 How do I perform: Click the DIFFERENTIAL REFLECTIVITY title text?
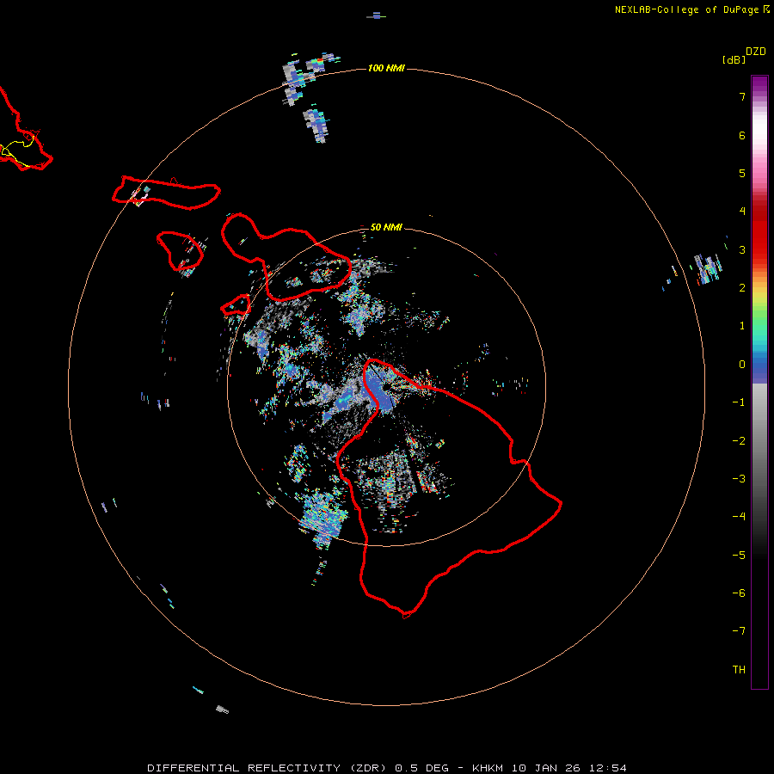[x=244, y=768]
